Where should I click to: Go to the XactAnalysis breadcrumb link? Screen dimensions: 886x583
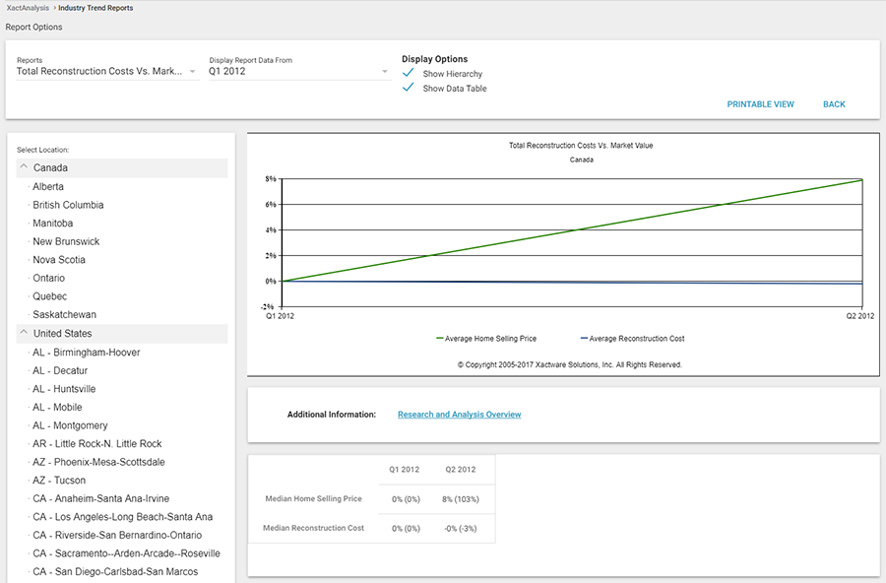28,8
